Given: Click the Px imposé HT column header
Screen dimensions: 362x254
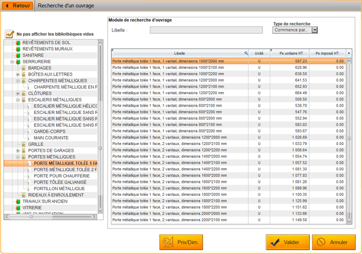Looking at the screenshot, I should [x=327, y=53].
